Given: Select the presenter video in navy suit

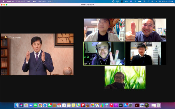Looking at the screenshot, I should tap(37, 54).
